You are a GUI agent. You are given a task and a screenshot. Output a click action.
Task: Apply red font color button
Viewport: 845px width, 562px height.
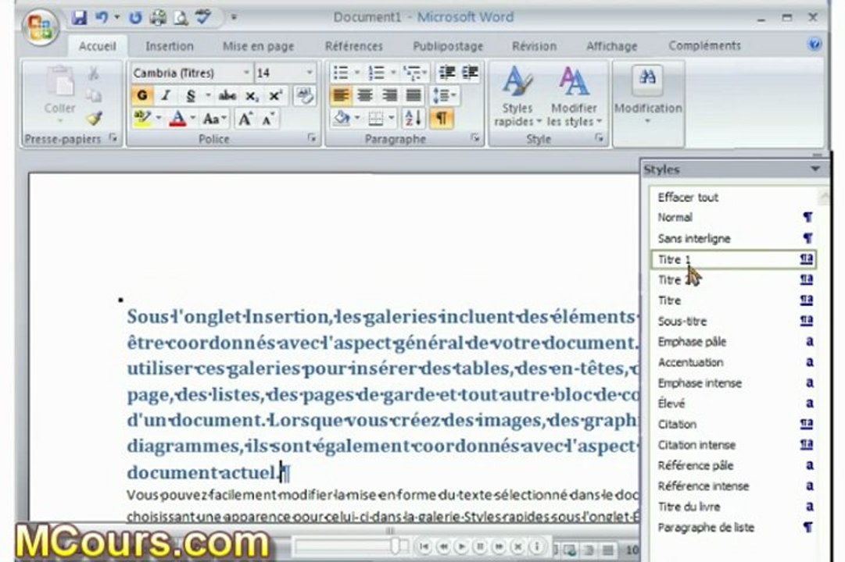pyautogui.click(x=178, y=119)
